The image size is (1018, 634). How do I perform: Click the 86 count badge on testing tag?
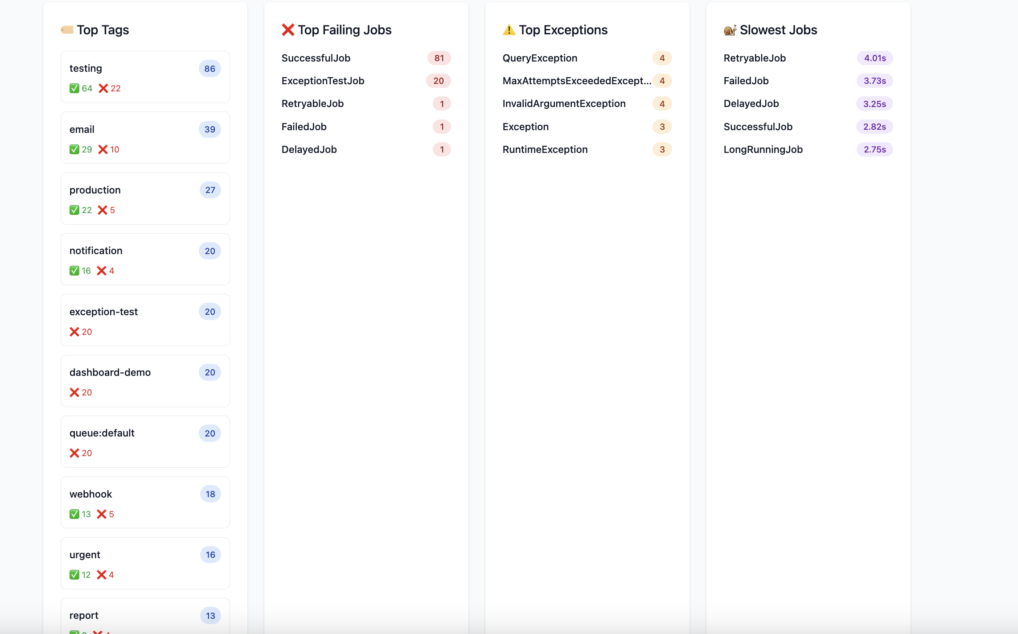209,69
